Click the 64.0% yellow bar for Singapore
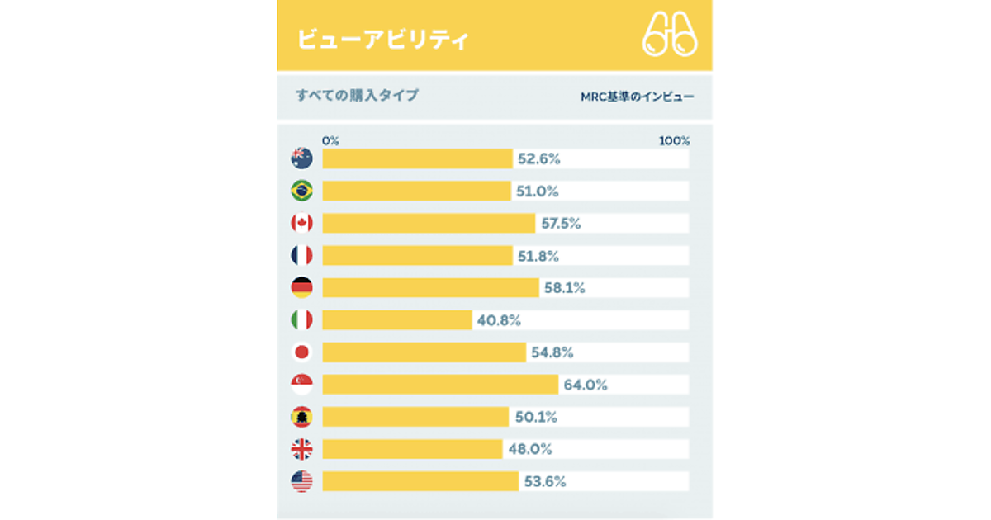 [440, 385]
